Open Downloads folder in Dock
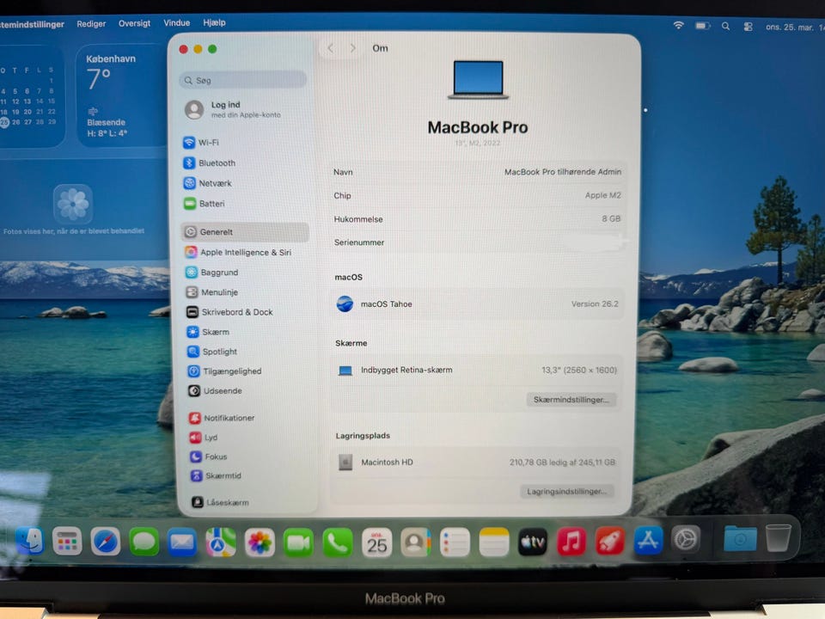 pyautogui.click(x=740, y=538)
